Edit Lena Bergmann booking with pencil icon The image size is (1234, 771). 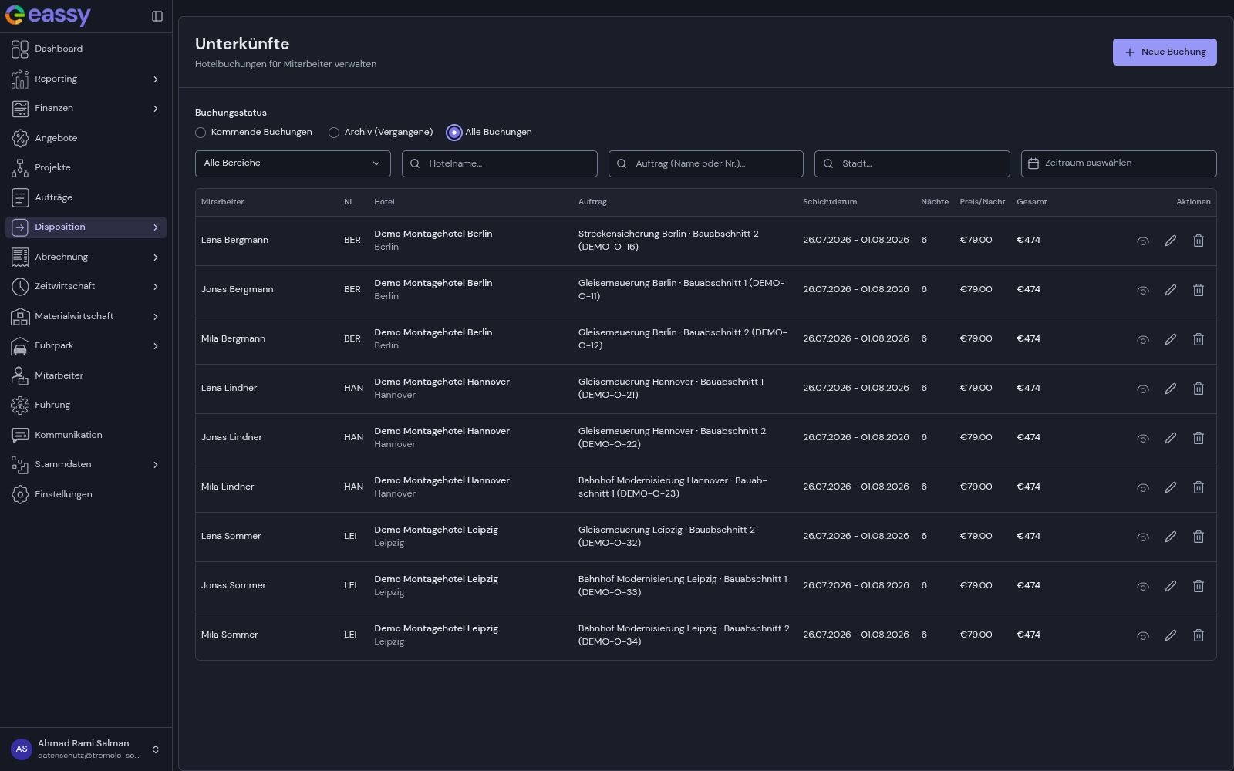pos(1171,241)
